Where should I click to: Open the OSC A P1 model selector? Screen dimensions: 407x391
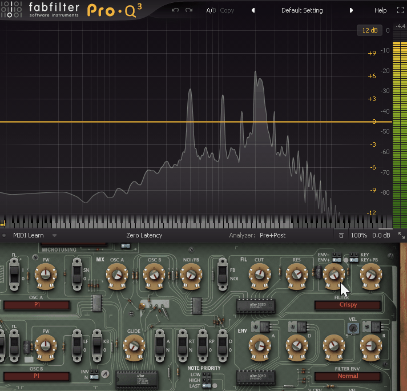[37, 305]
